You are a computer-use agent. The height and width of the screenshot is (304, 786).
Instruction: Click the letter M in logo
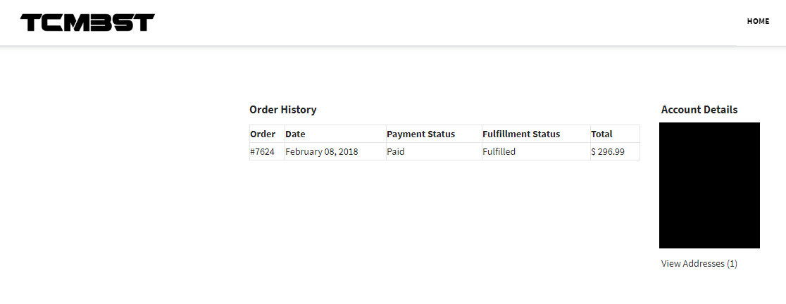(77, 22)
